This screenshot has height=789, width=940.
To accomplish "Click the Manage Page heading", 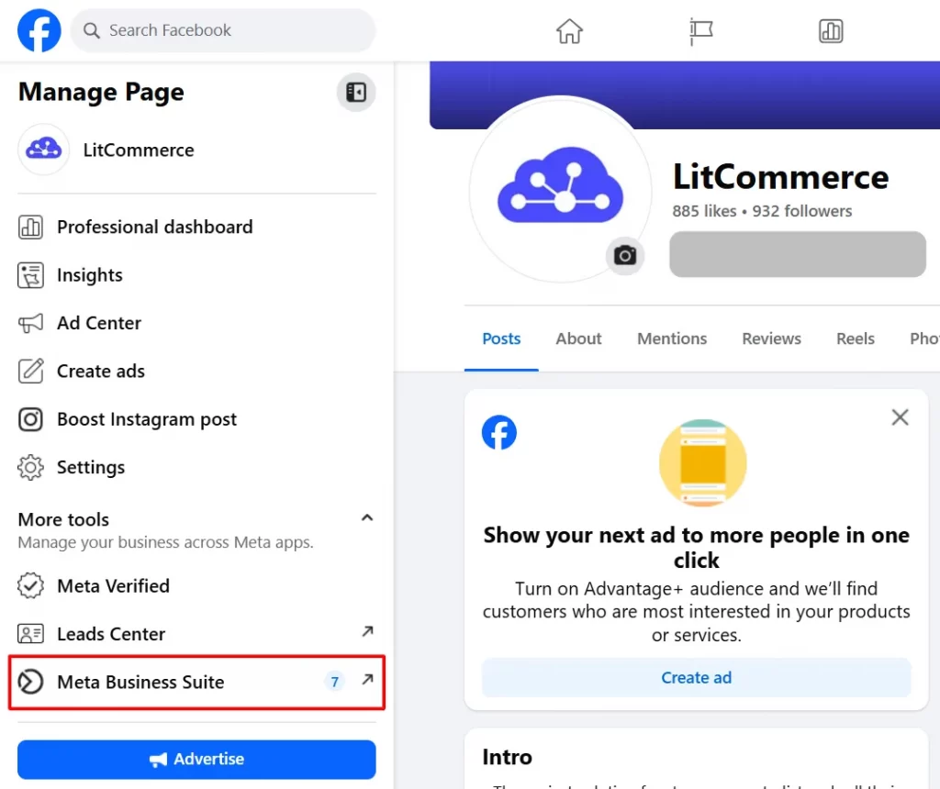I will pyautogui.click(x=101, y=93).
